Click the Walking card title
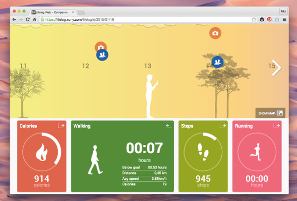Viewport: 297px width, 201px height. point(82,126)
